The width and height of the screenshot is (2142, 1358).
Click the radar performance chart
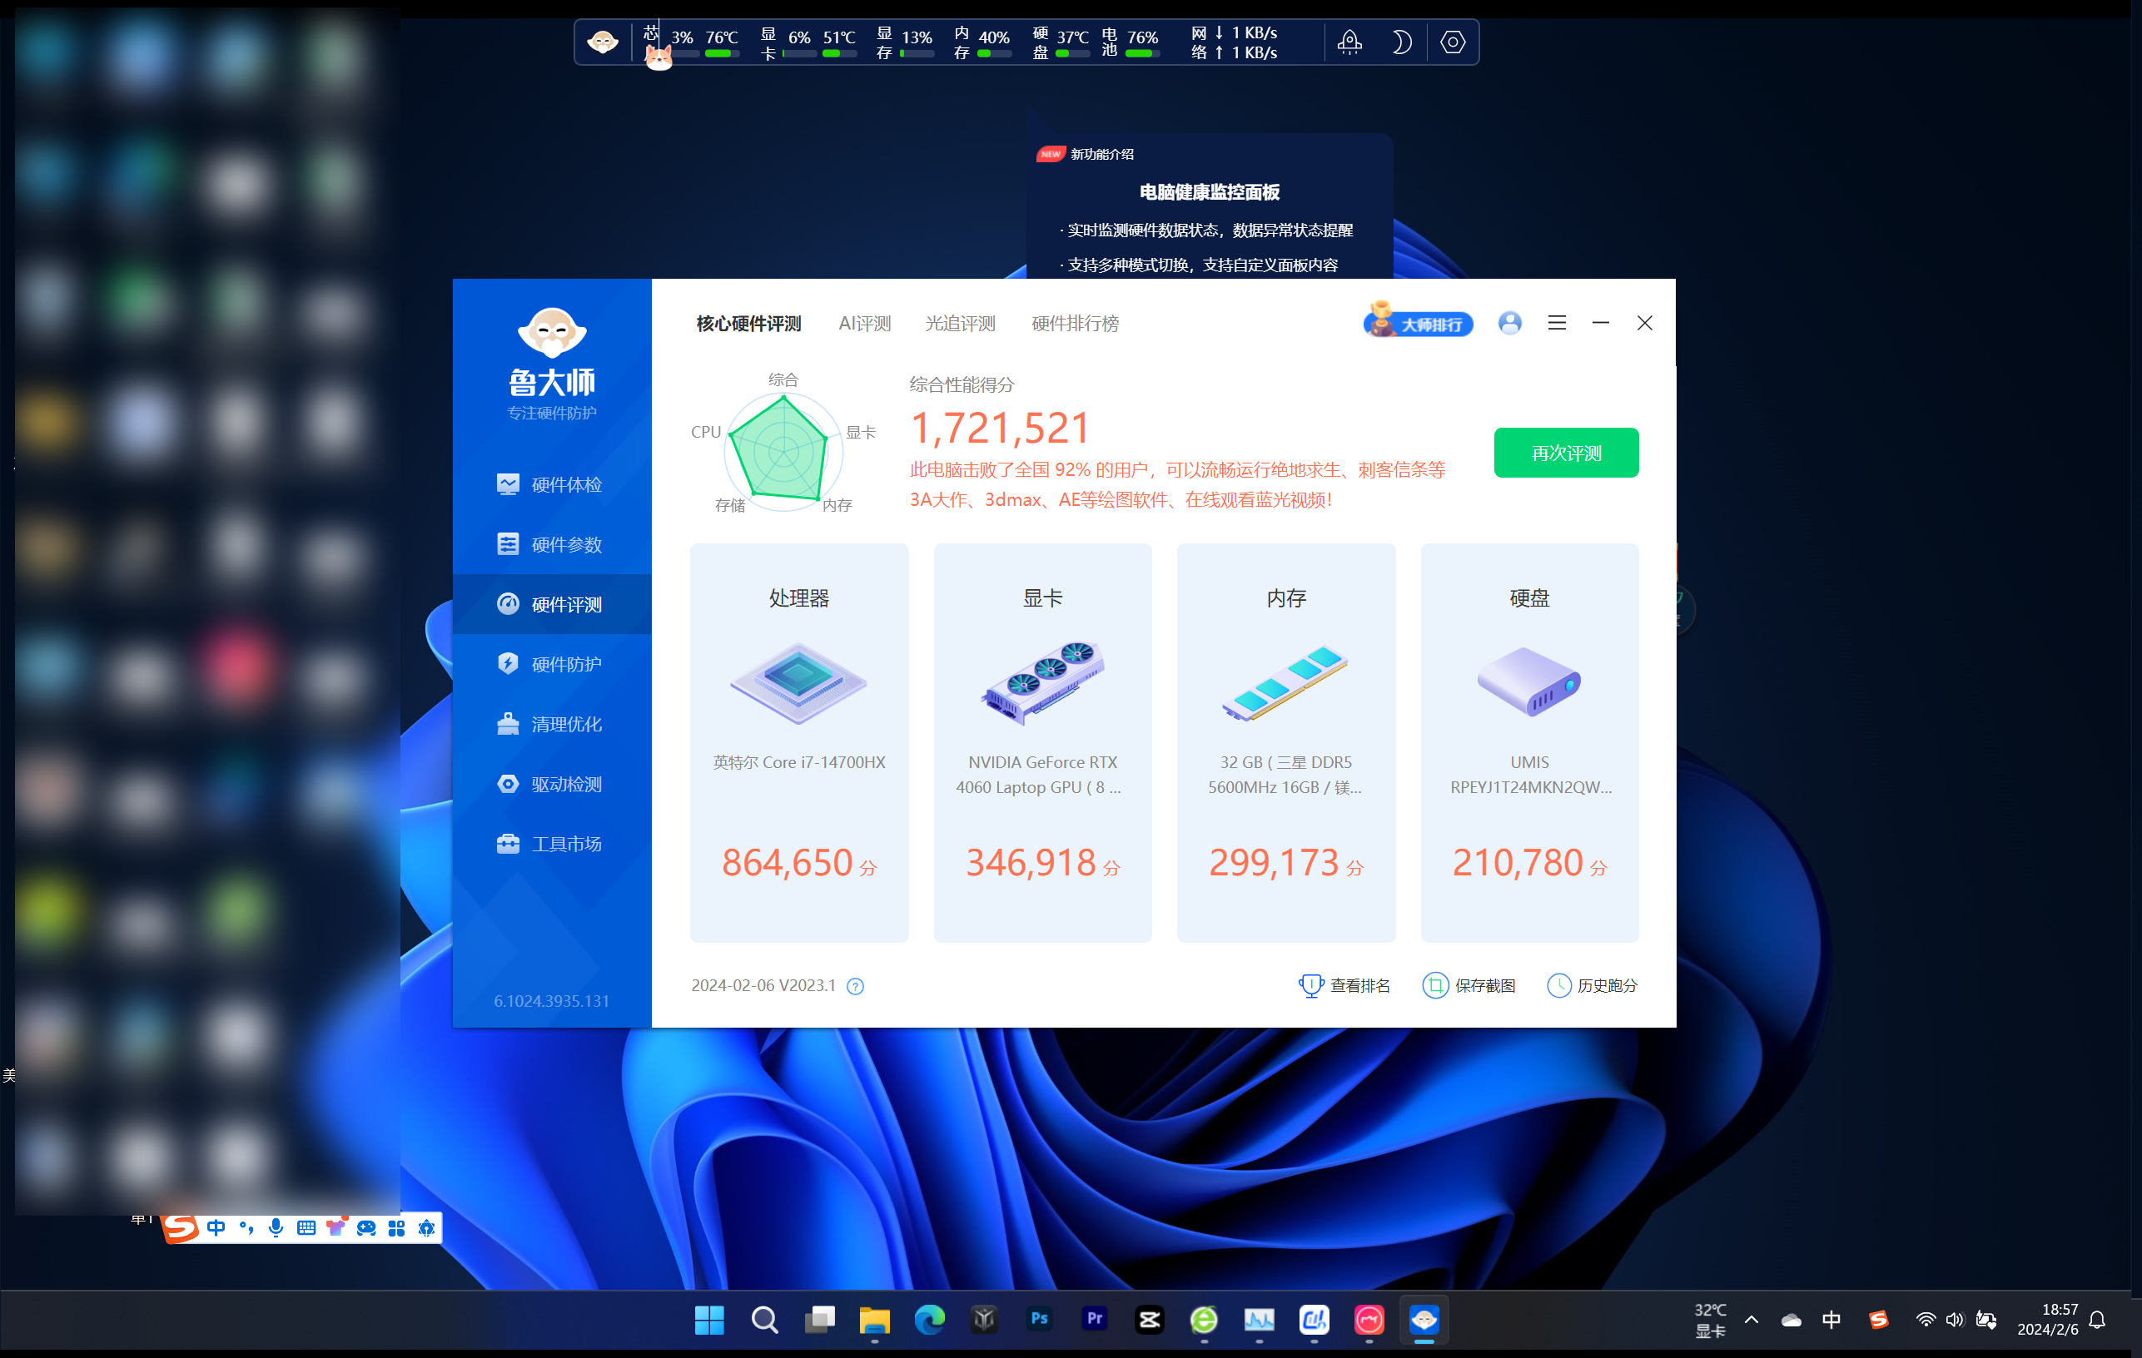pyautogui.click(x=783, y=453)
